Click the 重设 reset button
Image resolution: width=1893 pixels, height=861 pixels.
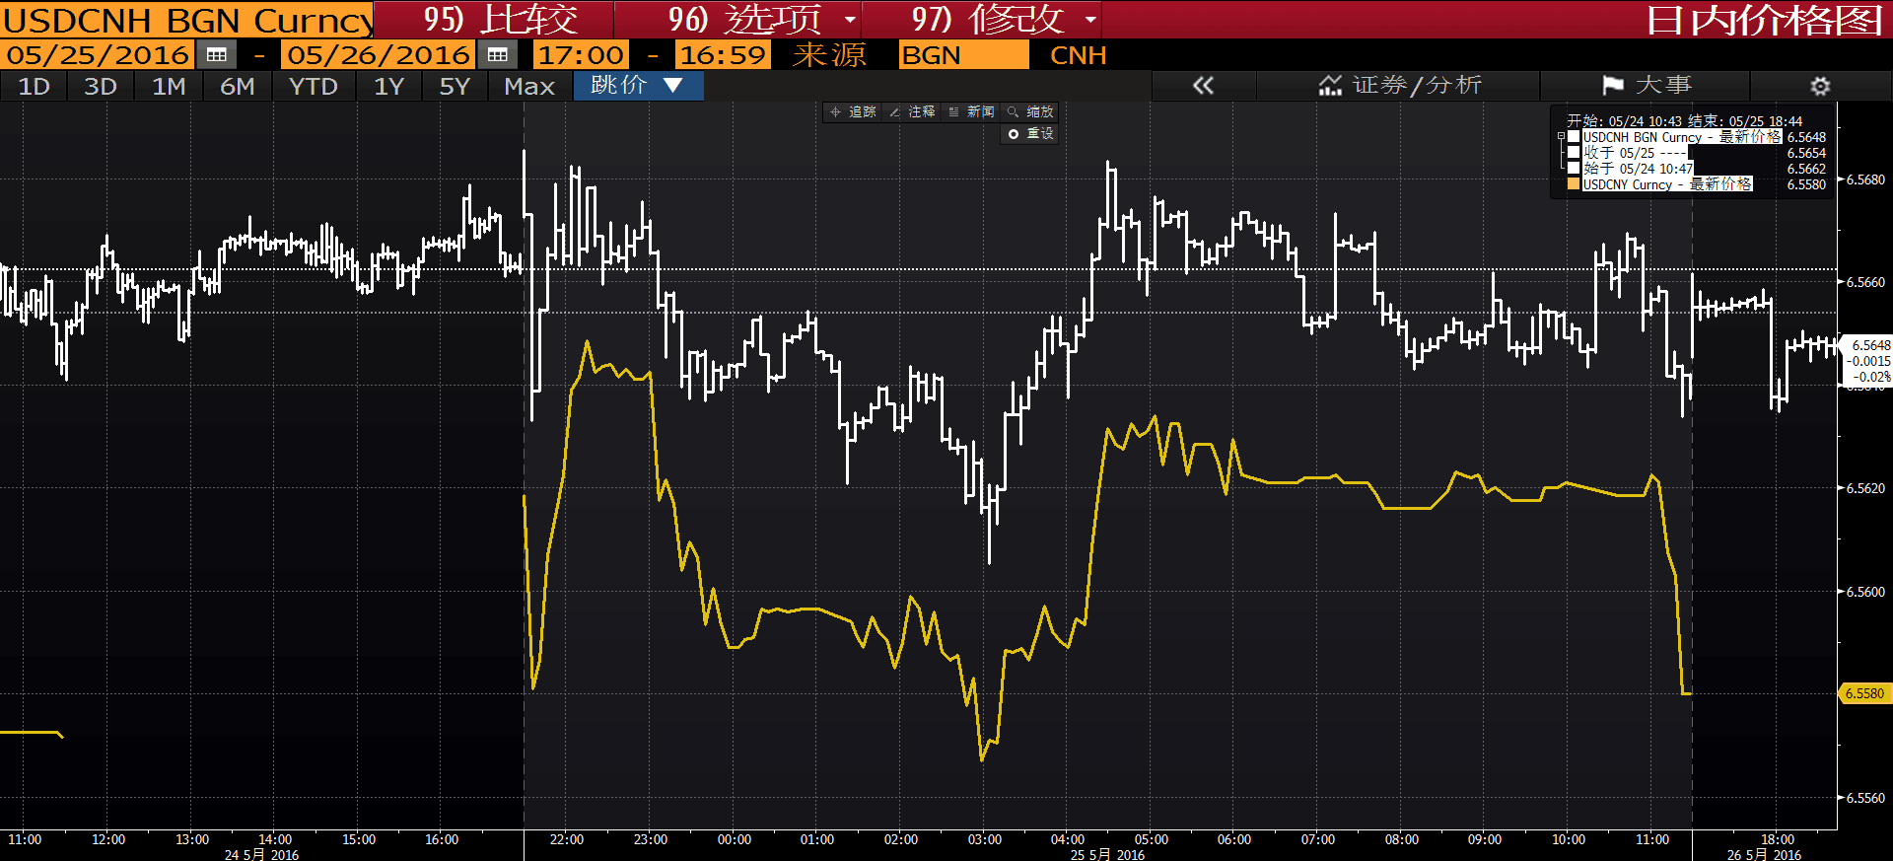tap(1030, 133)
